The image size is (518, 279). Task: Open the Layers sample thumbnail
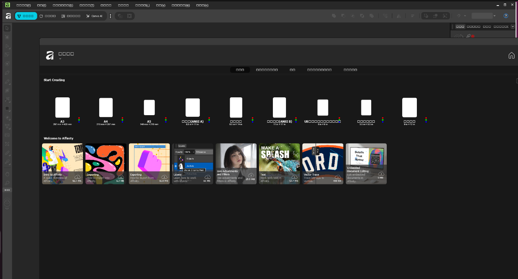[193, 164]
